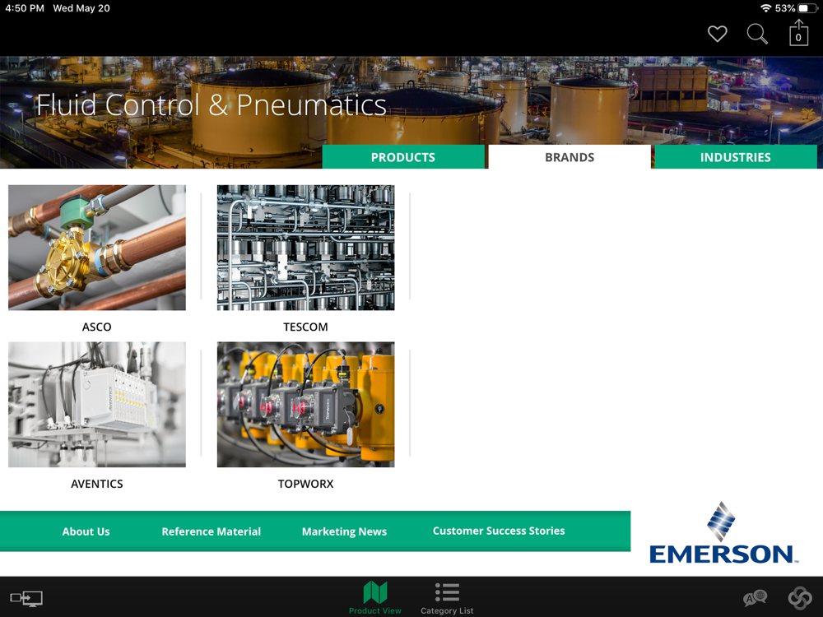The image size is (823, 617).
Task: Tap the screen mirroring presentation icon
Action: (26, 598)
